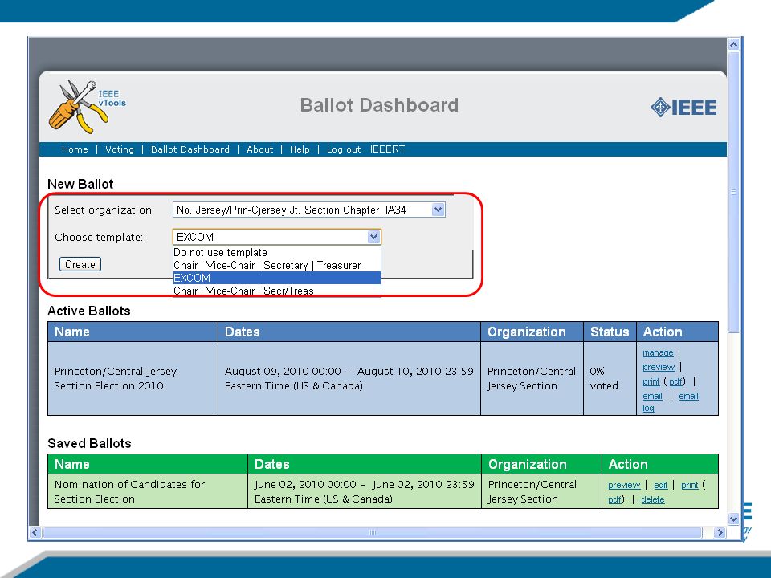771x578 pixels.
Task: Click the horizontal scrollbar thumb
Action: coord(372,533)
